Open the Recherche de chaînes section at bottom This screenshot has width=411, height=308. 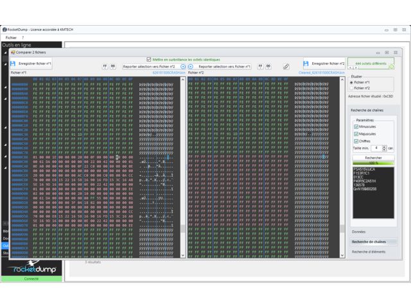(373, 242)
